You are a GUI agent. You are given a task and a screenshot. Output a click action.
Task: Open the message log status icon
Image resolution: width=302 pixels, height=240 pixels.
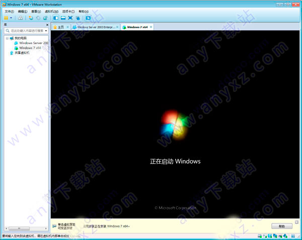293,236
